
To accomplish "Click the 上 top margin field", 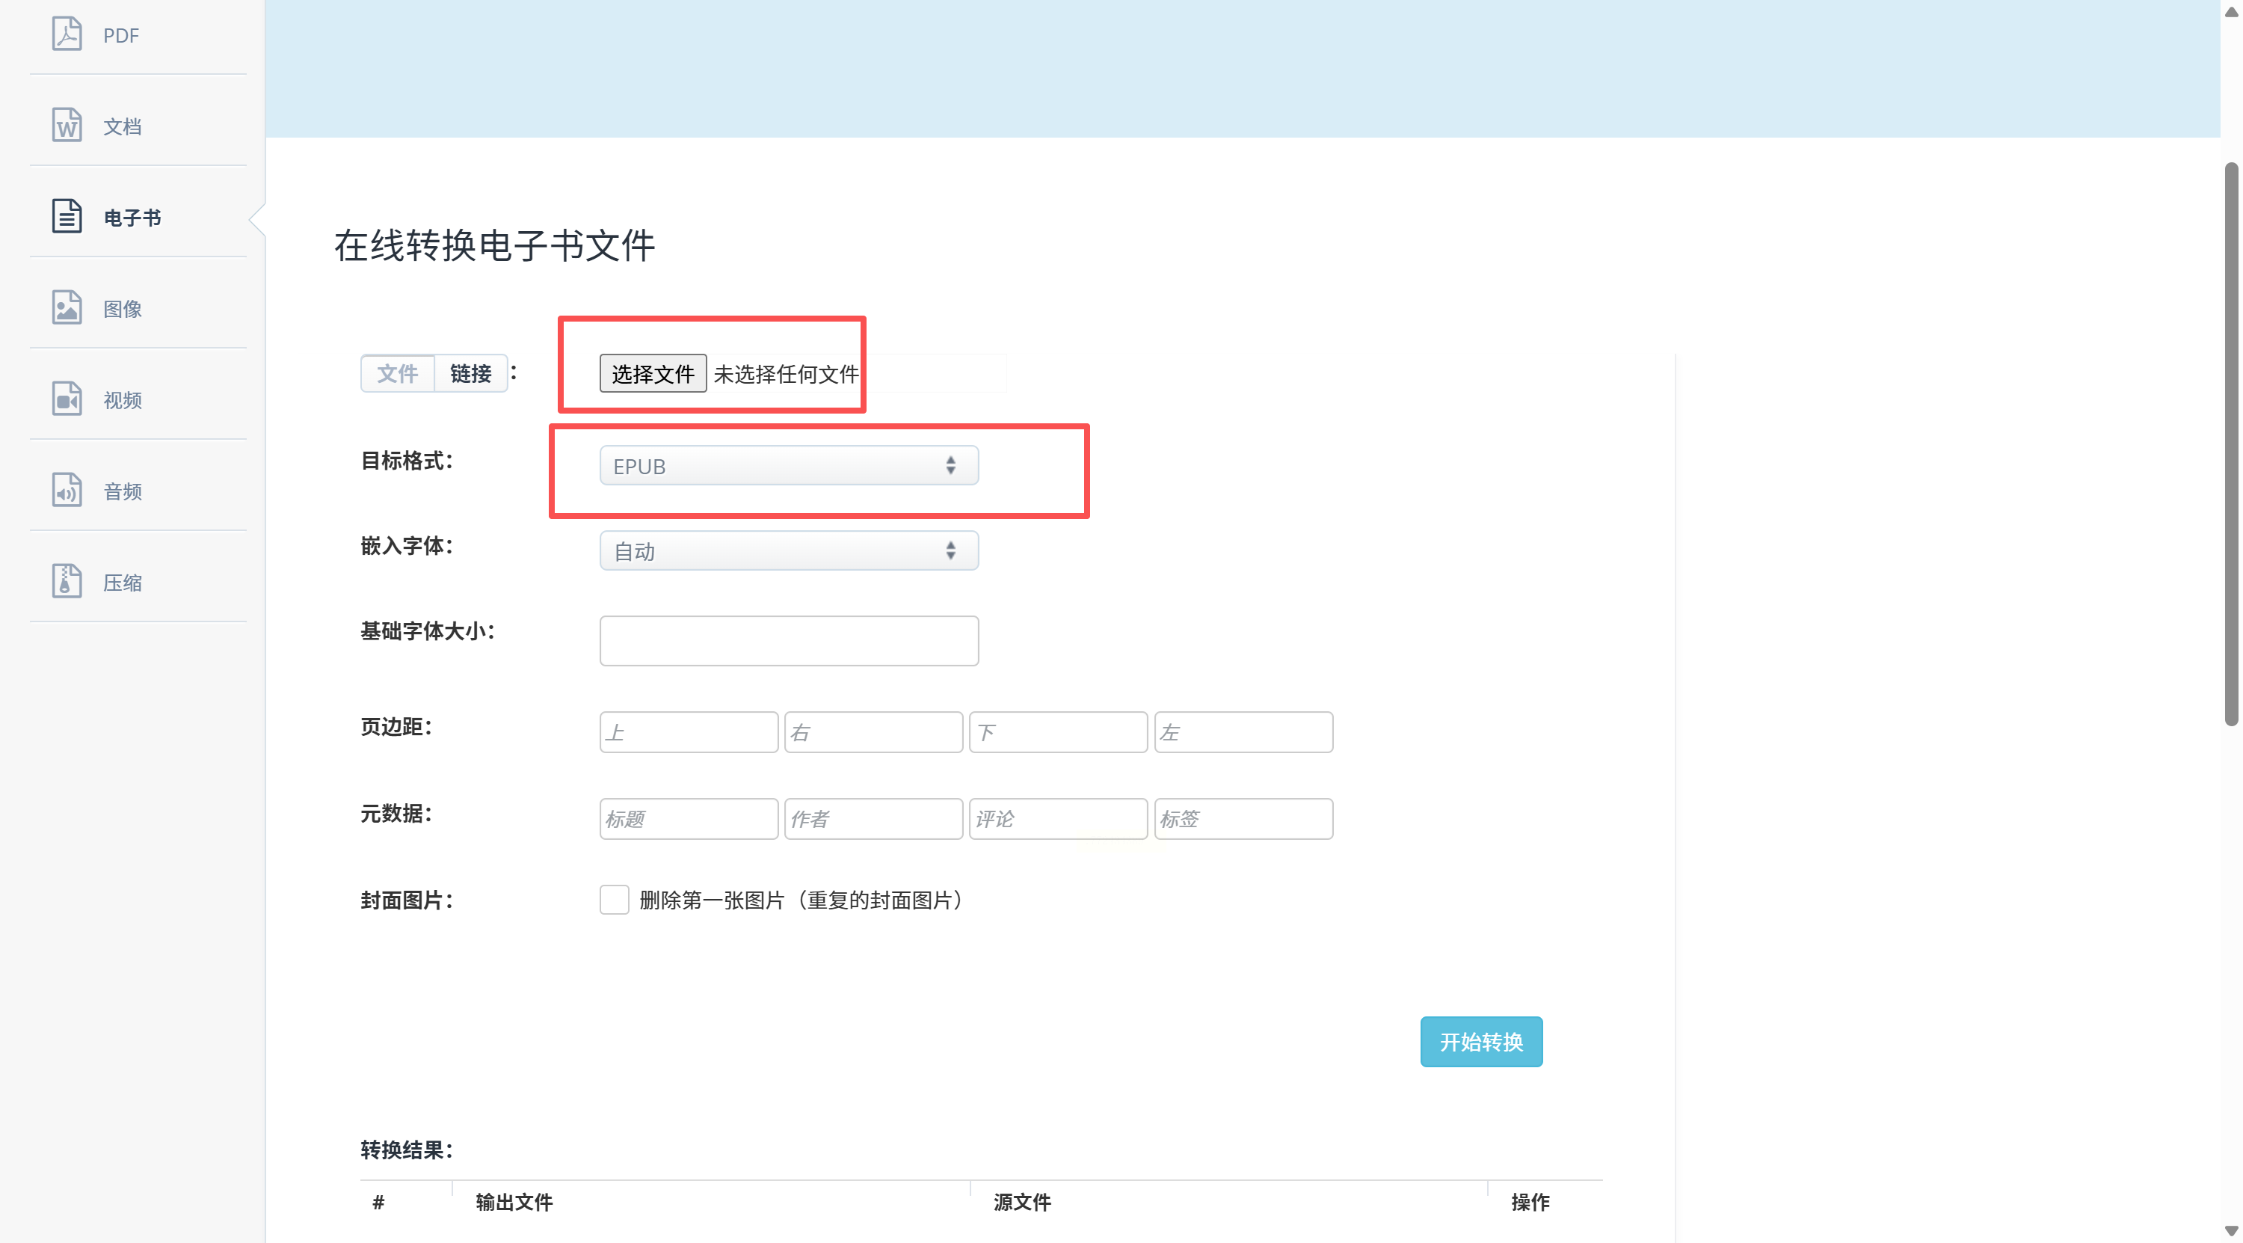I will 688,731.
